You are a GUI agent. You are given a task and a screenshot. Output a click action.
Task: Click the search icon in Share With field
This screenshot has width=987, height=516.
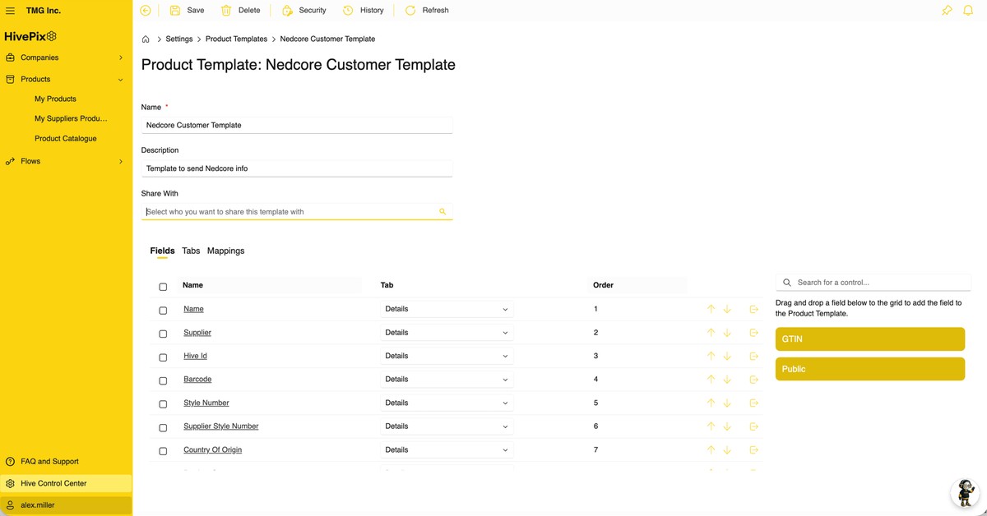point(443,212)
